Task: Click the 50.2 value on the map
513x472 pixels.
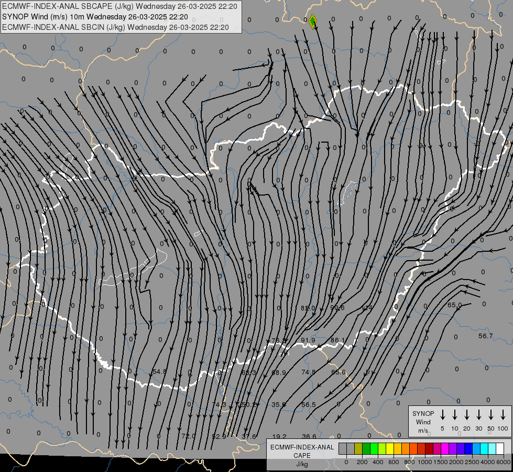Action: click(x=249, y=404)
